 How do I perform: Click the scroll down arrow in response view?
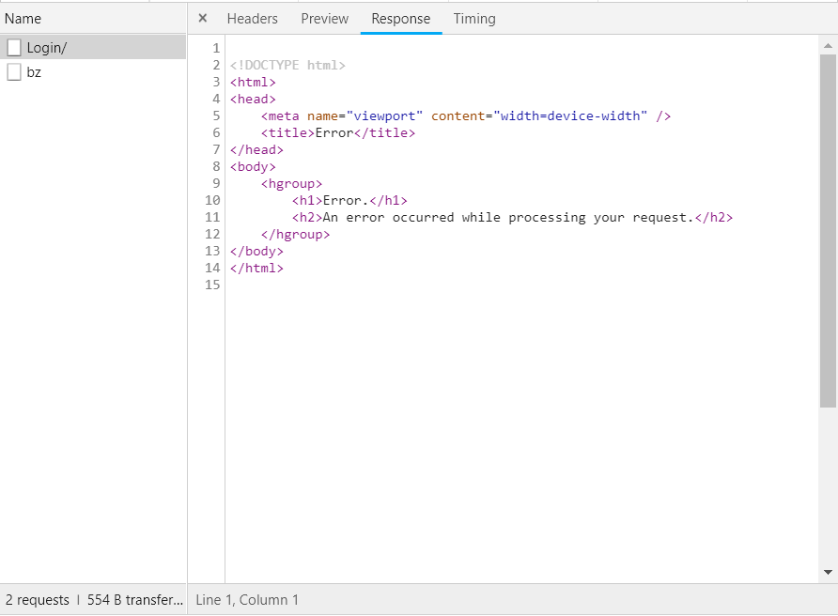pyautogui.click(x=828, y=572)
